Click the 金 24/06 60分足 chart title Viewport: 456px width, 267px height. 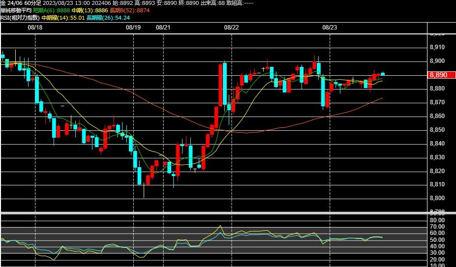click(x=21, y=3)
